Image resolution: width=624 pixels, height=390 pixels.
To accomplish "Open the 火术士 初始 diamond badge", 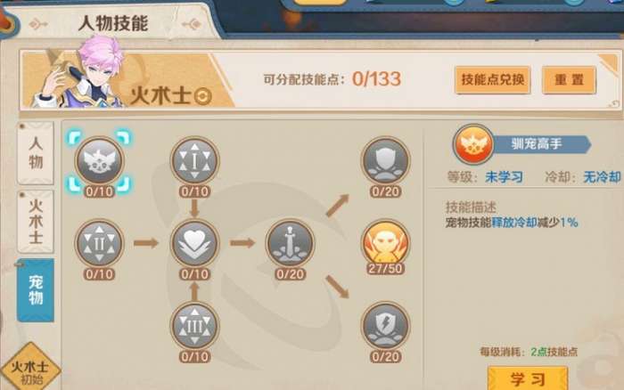I will [30, 369].
